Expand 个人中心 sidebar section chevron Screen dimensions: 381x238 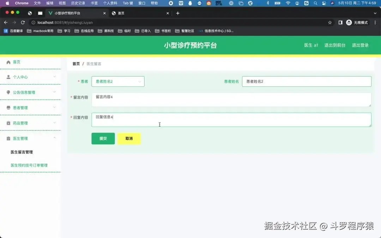coord(54,77)
